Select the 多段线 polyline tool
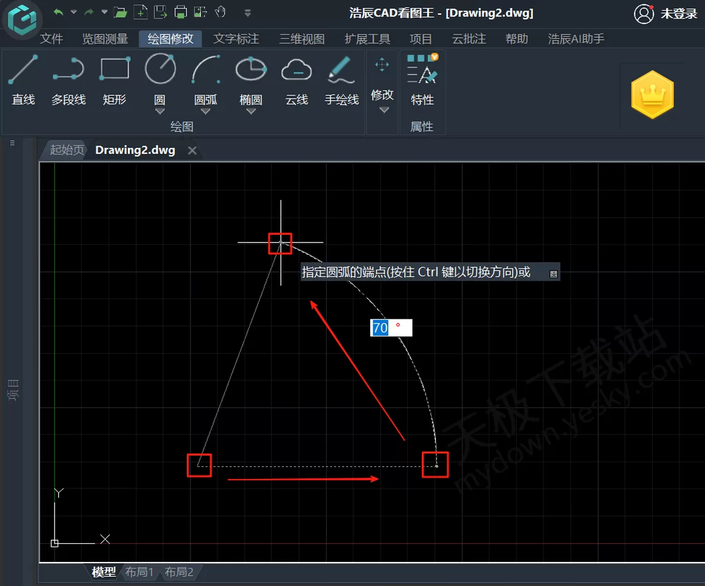 point(69,80)
